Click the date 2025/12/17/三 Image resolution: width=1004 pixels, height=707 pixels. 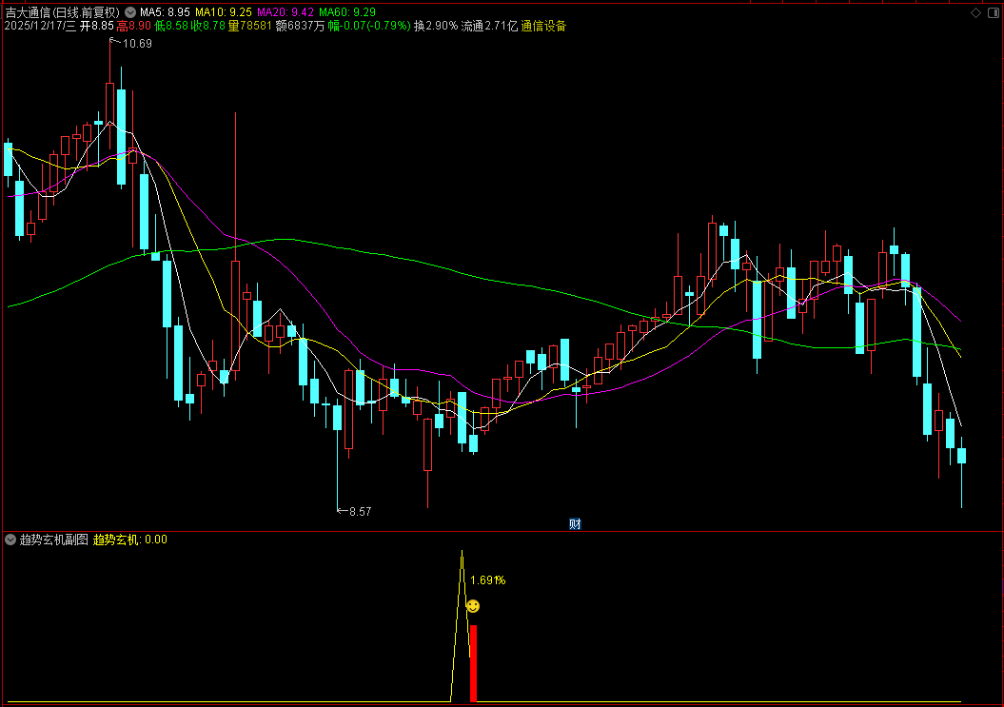[x=40, y=27]
